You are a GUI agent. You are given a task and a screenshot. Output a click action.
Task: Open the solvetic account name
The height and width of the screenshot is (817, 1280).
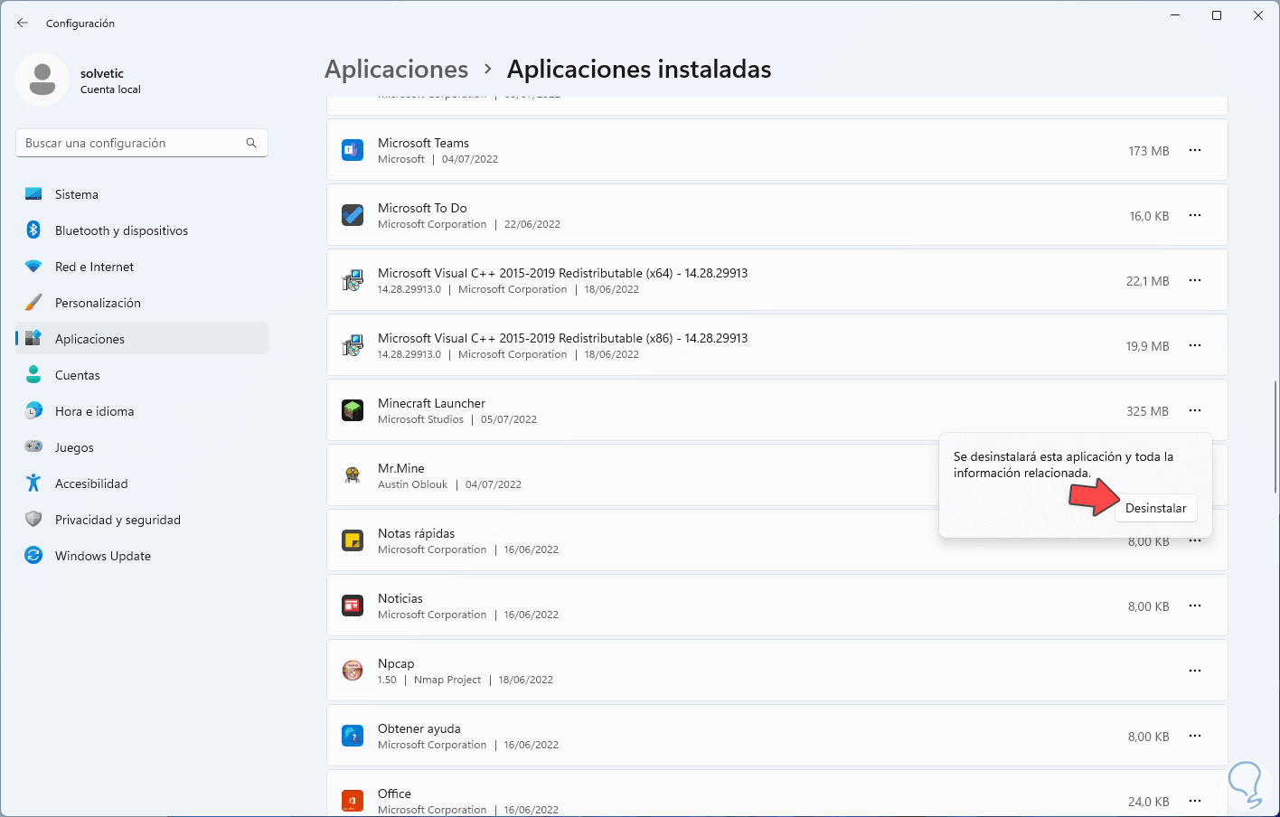(x=102, y=73)
